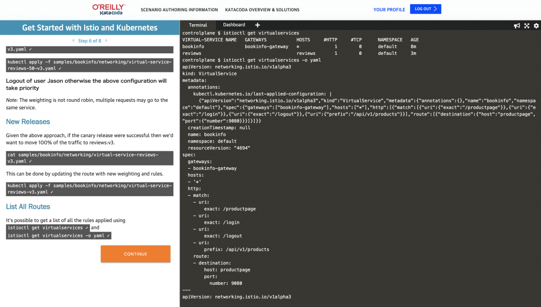
Task: Open the Your Profile link
Action: [389, 9]
